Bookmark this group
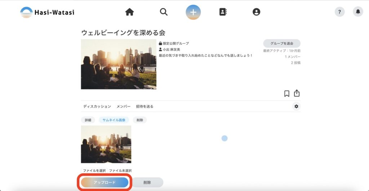369x191 pixels. point(287,94)
